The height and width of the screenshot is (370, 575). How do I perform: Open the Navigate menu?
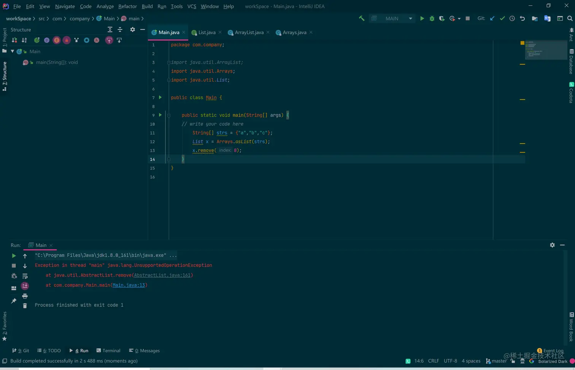(65, 6)
